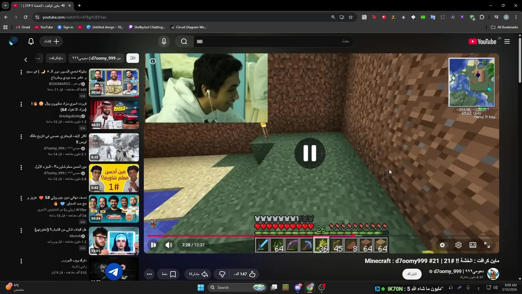Screen dimensions: 522x294
Task: Switch player to theater mode
Action: click(x=473, y=245)
